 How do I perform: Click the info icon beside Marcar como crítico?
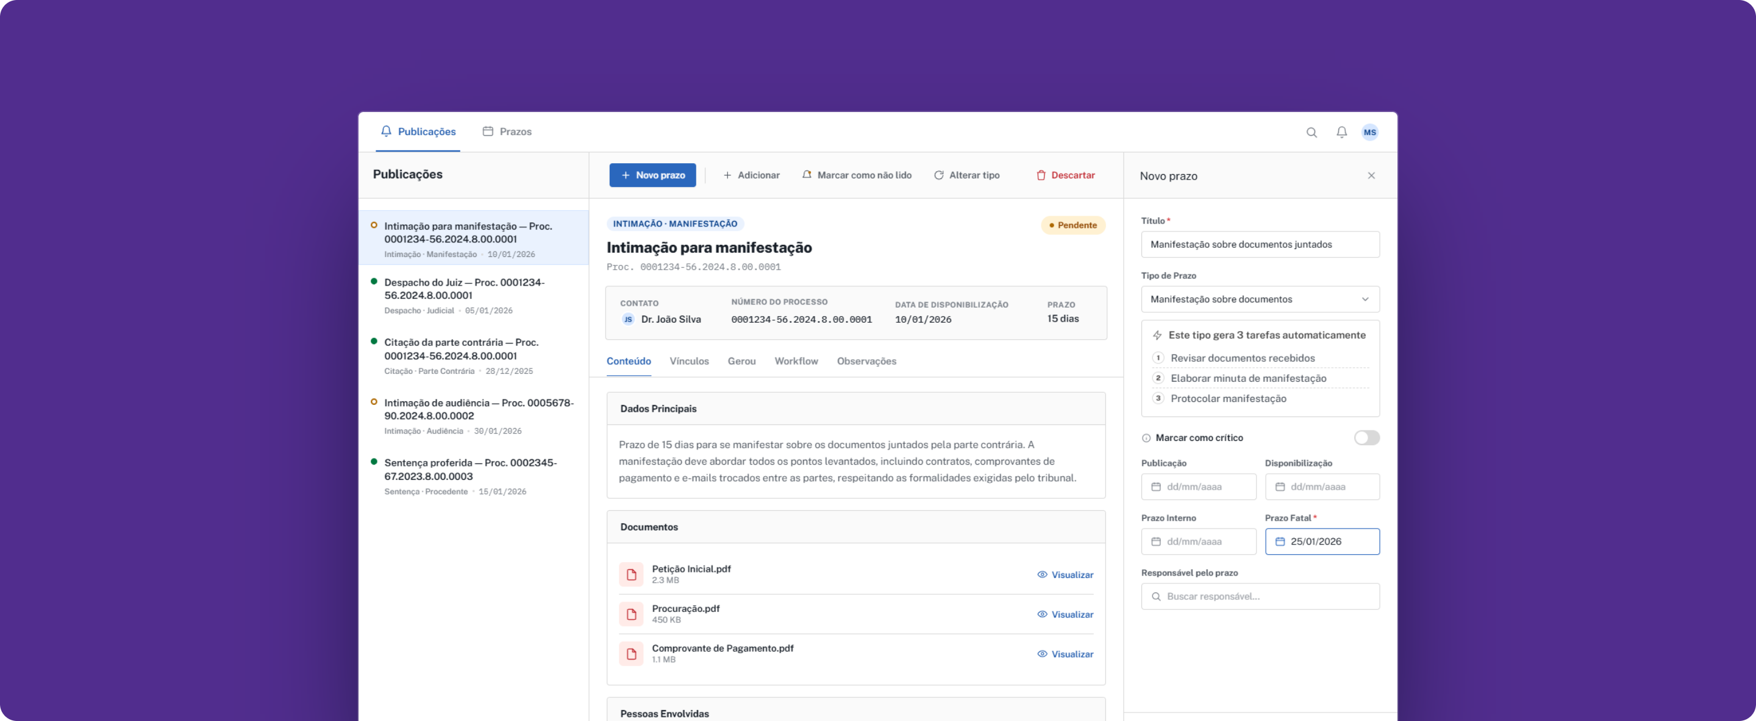pos(1146,438)
